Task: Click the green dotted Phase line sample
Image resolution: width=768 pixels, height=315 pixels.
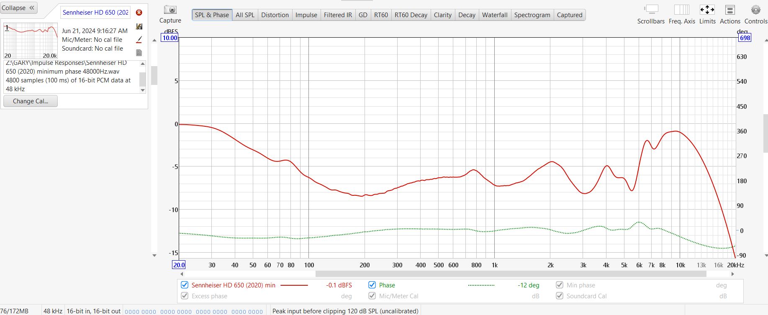Action: click(481, 285)
